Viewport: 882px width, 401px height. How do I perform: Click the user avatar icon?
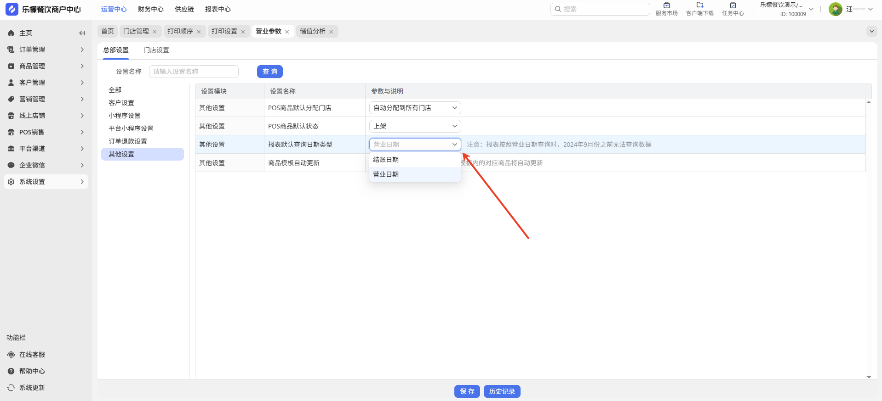tap(836, 9)
